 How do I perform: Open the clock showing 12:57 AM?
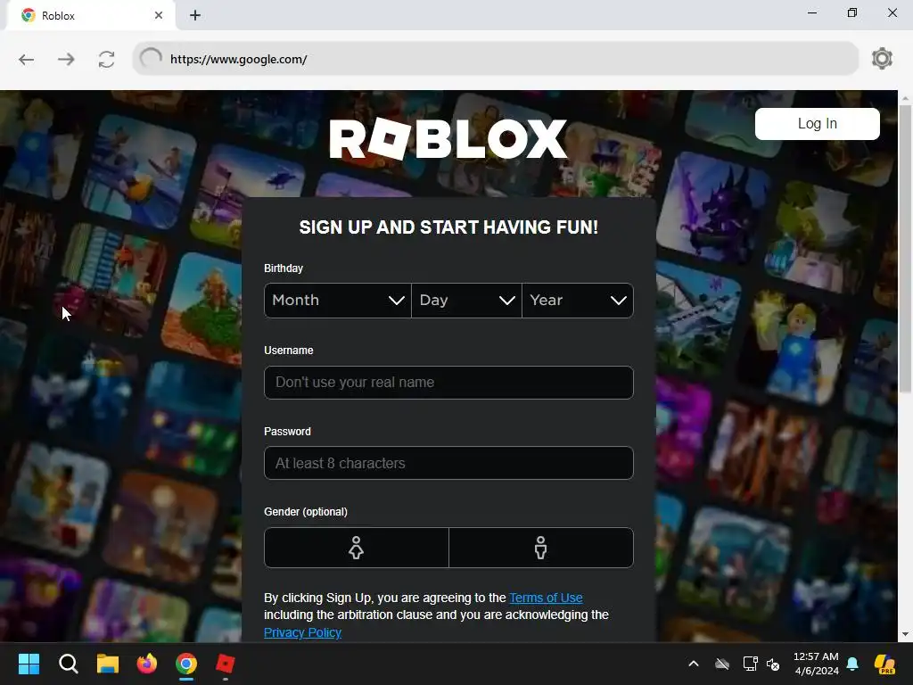pos(816,664)
